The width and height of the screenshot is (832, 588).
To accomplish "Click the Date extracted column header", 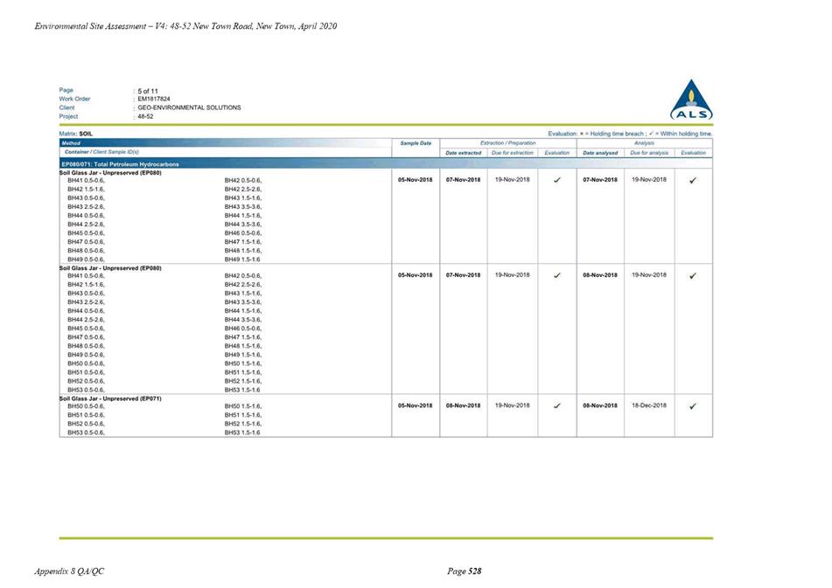I will click(x=463, y=153).
